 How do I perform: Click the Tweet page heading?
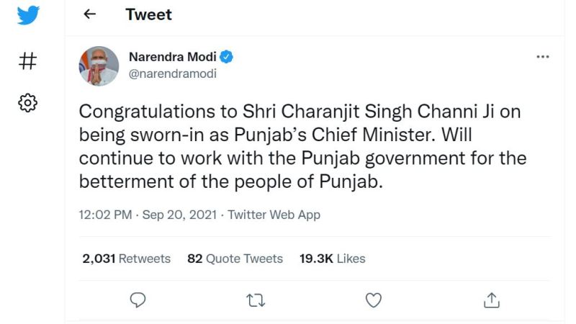click(x=149, y=14)
